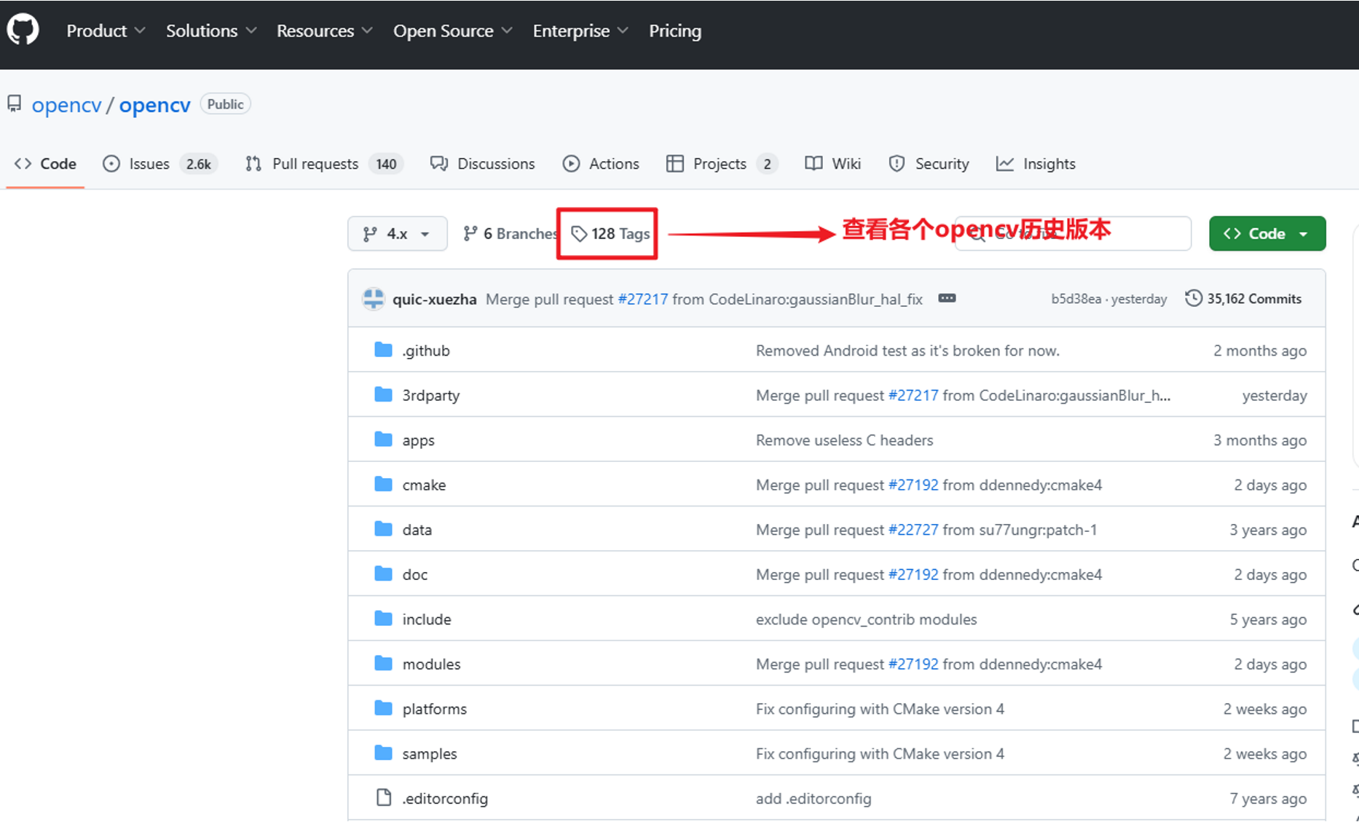Click the opencv repository name link

click(x=154, y=105)
